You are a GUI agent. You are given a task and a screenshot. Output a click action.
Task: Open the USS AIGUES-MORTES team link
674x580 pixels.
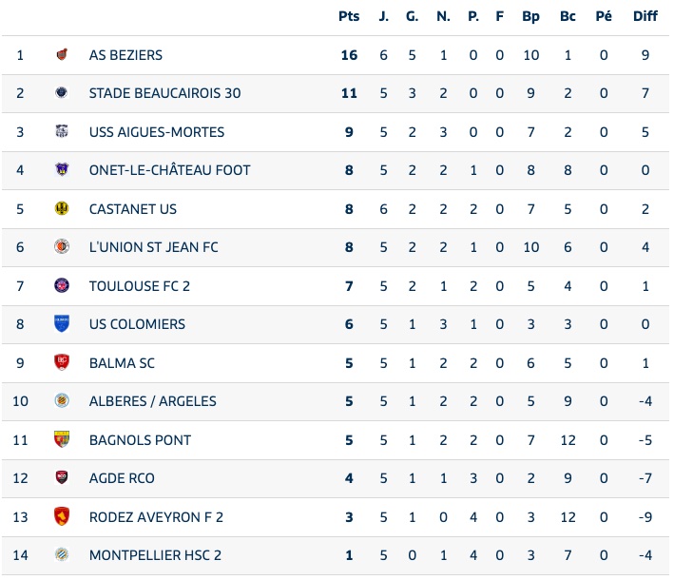click(157, 132)
